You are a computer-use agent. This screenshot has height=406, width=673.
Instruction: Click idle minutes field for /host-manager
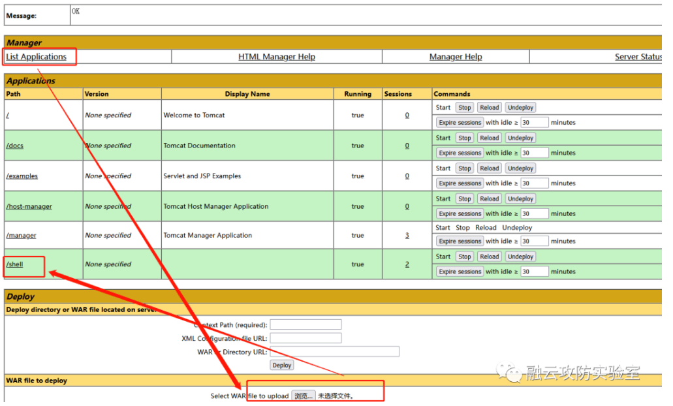click(534, 213)
